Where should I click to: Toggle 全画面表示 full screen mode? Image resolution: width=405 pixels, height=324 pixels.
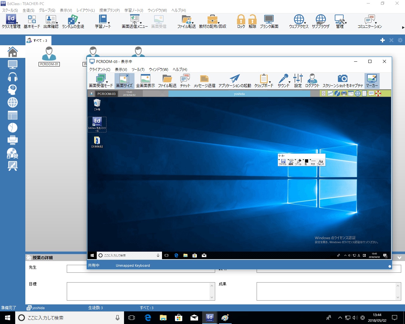[x=145, y=81]
